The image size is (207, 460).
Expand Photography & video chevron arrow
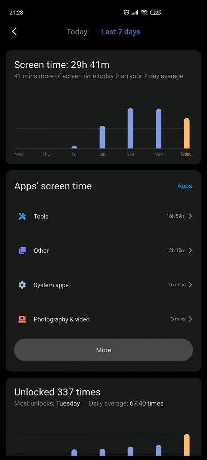click(191, 319)
